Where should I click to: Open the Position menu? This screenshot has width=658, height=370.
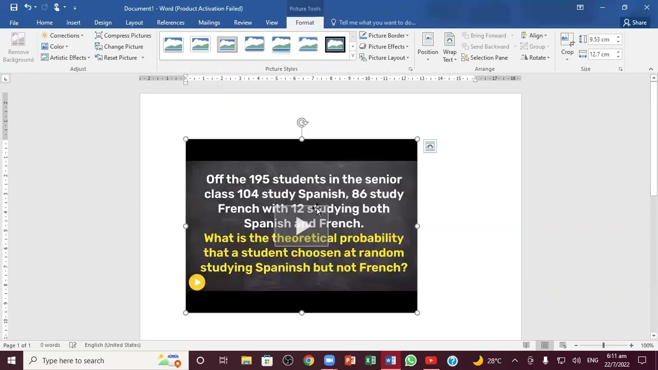[428, 47]
